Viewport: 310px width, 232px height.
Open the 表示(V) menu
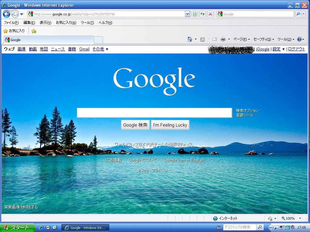coord(45,23)
